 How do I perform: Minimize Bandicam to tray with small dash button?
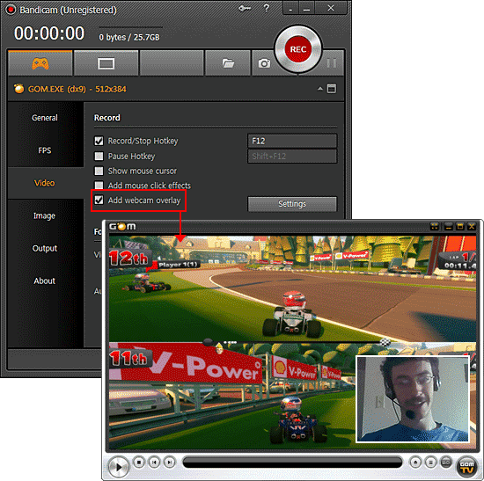290,8
